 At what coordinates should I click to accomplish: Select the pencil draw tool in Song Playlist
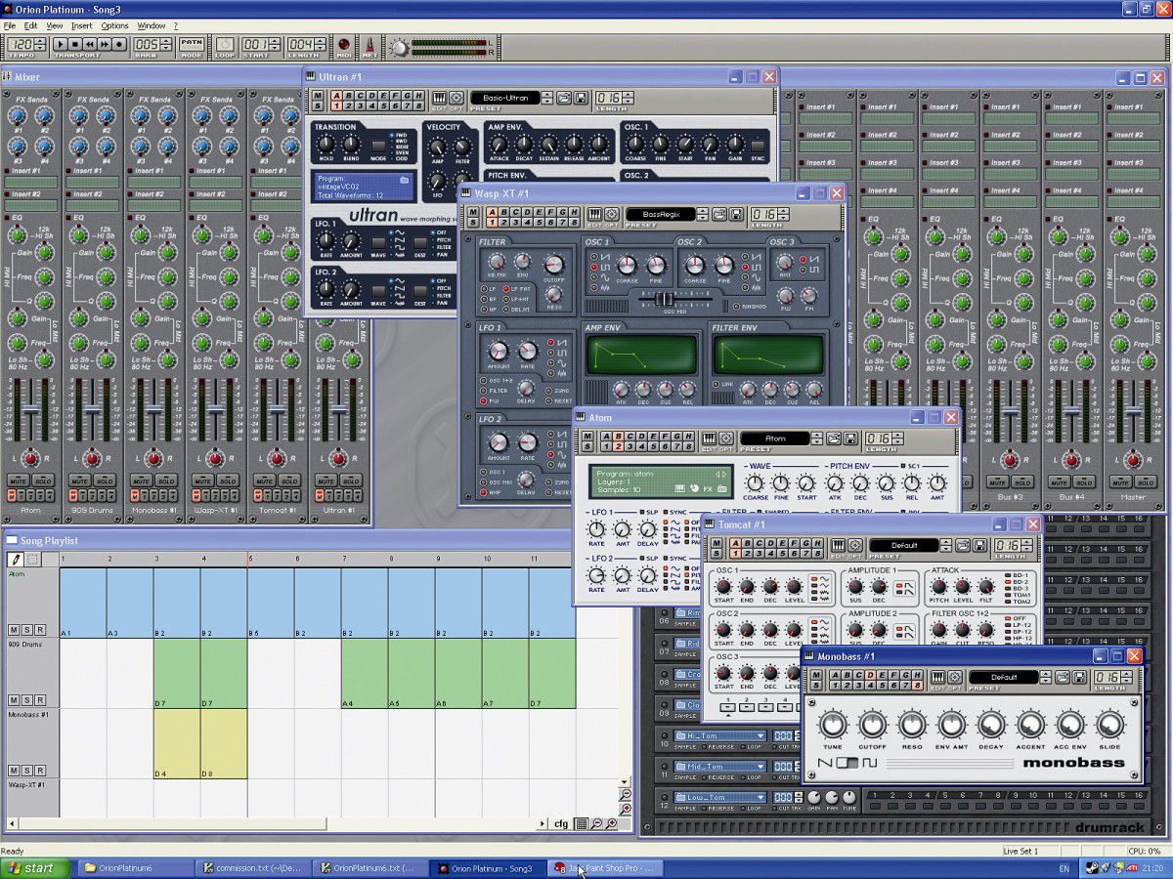[x=16, y=560]
